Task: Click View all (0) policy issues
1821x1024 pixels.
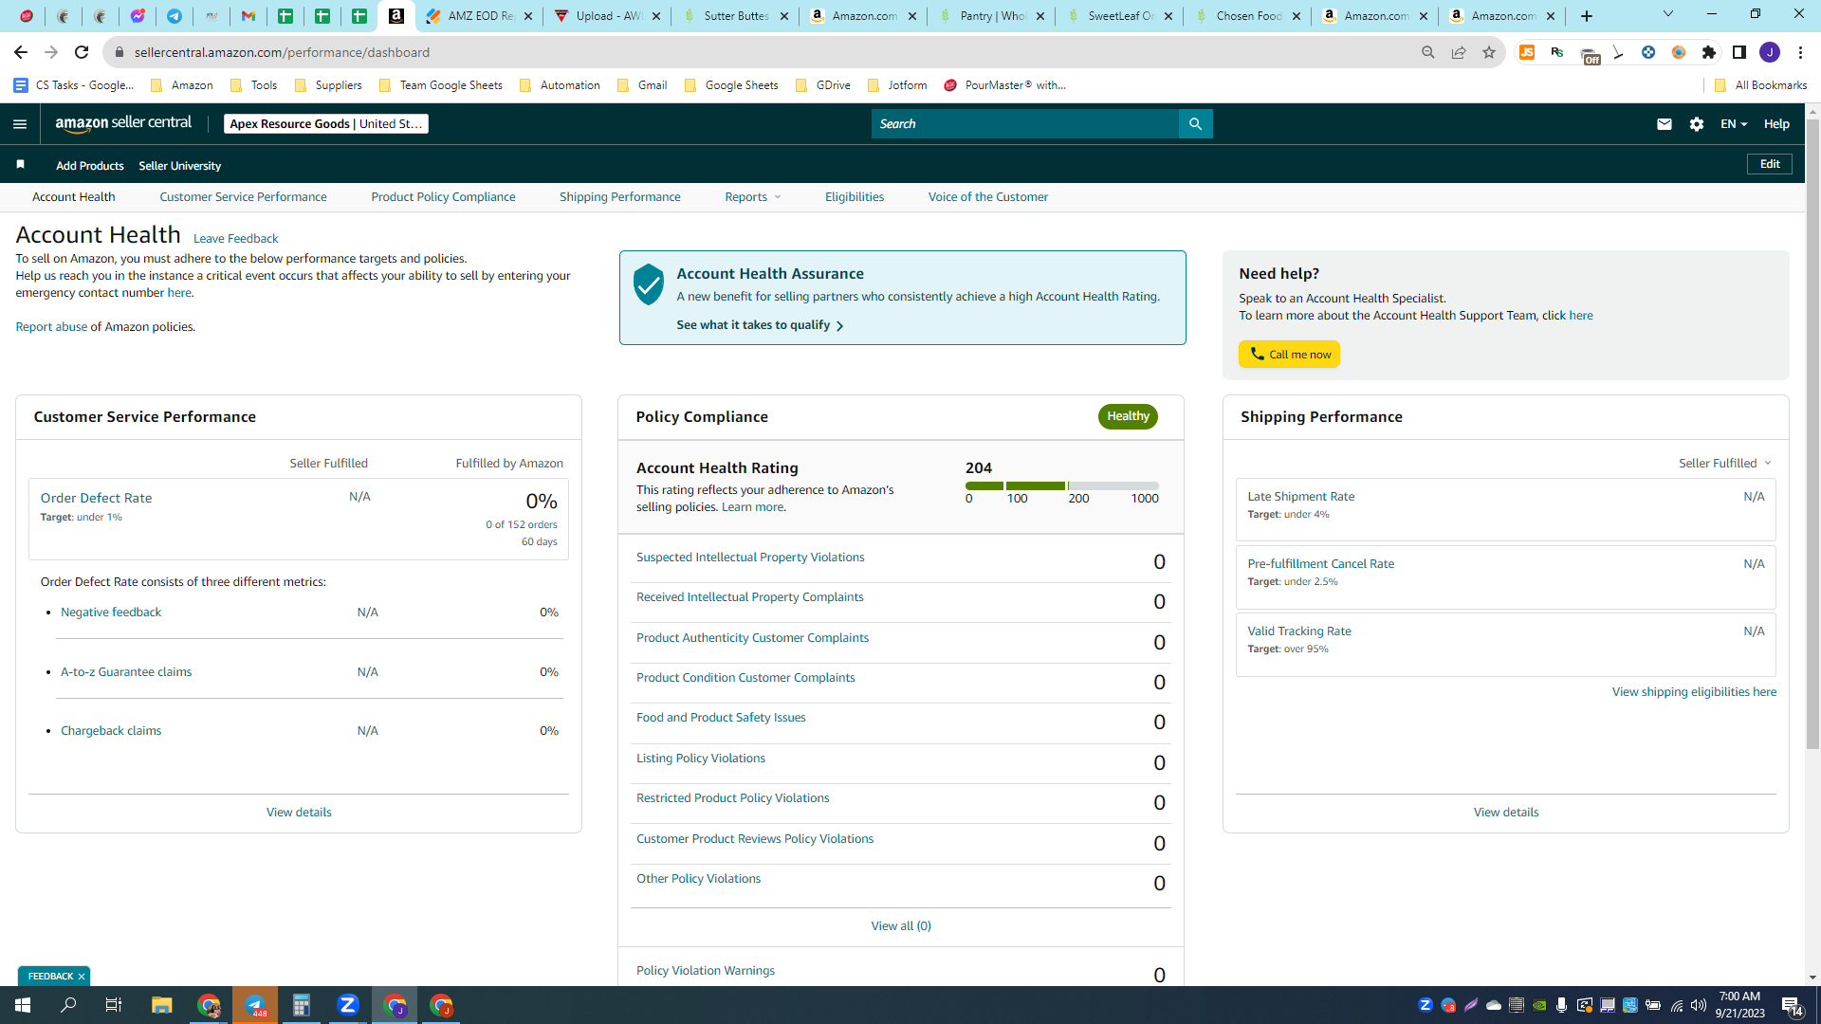Action: click(901, 926)
